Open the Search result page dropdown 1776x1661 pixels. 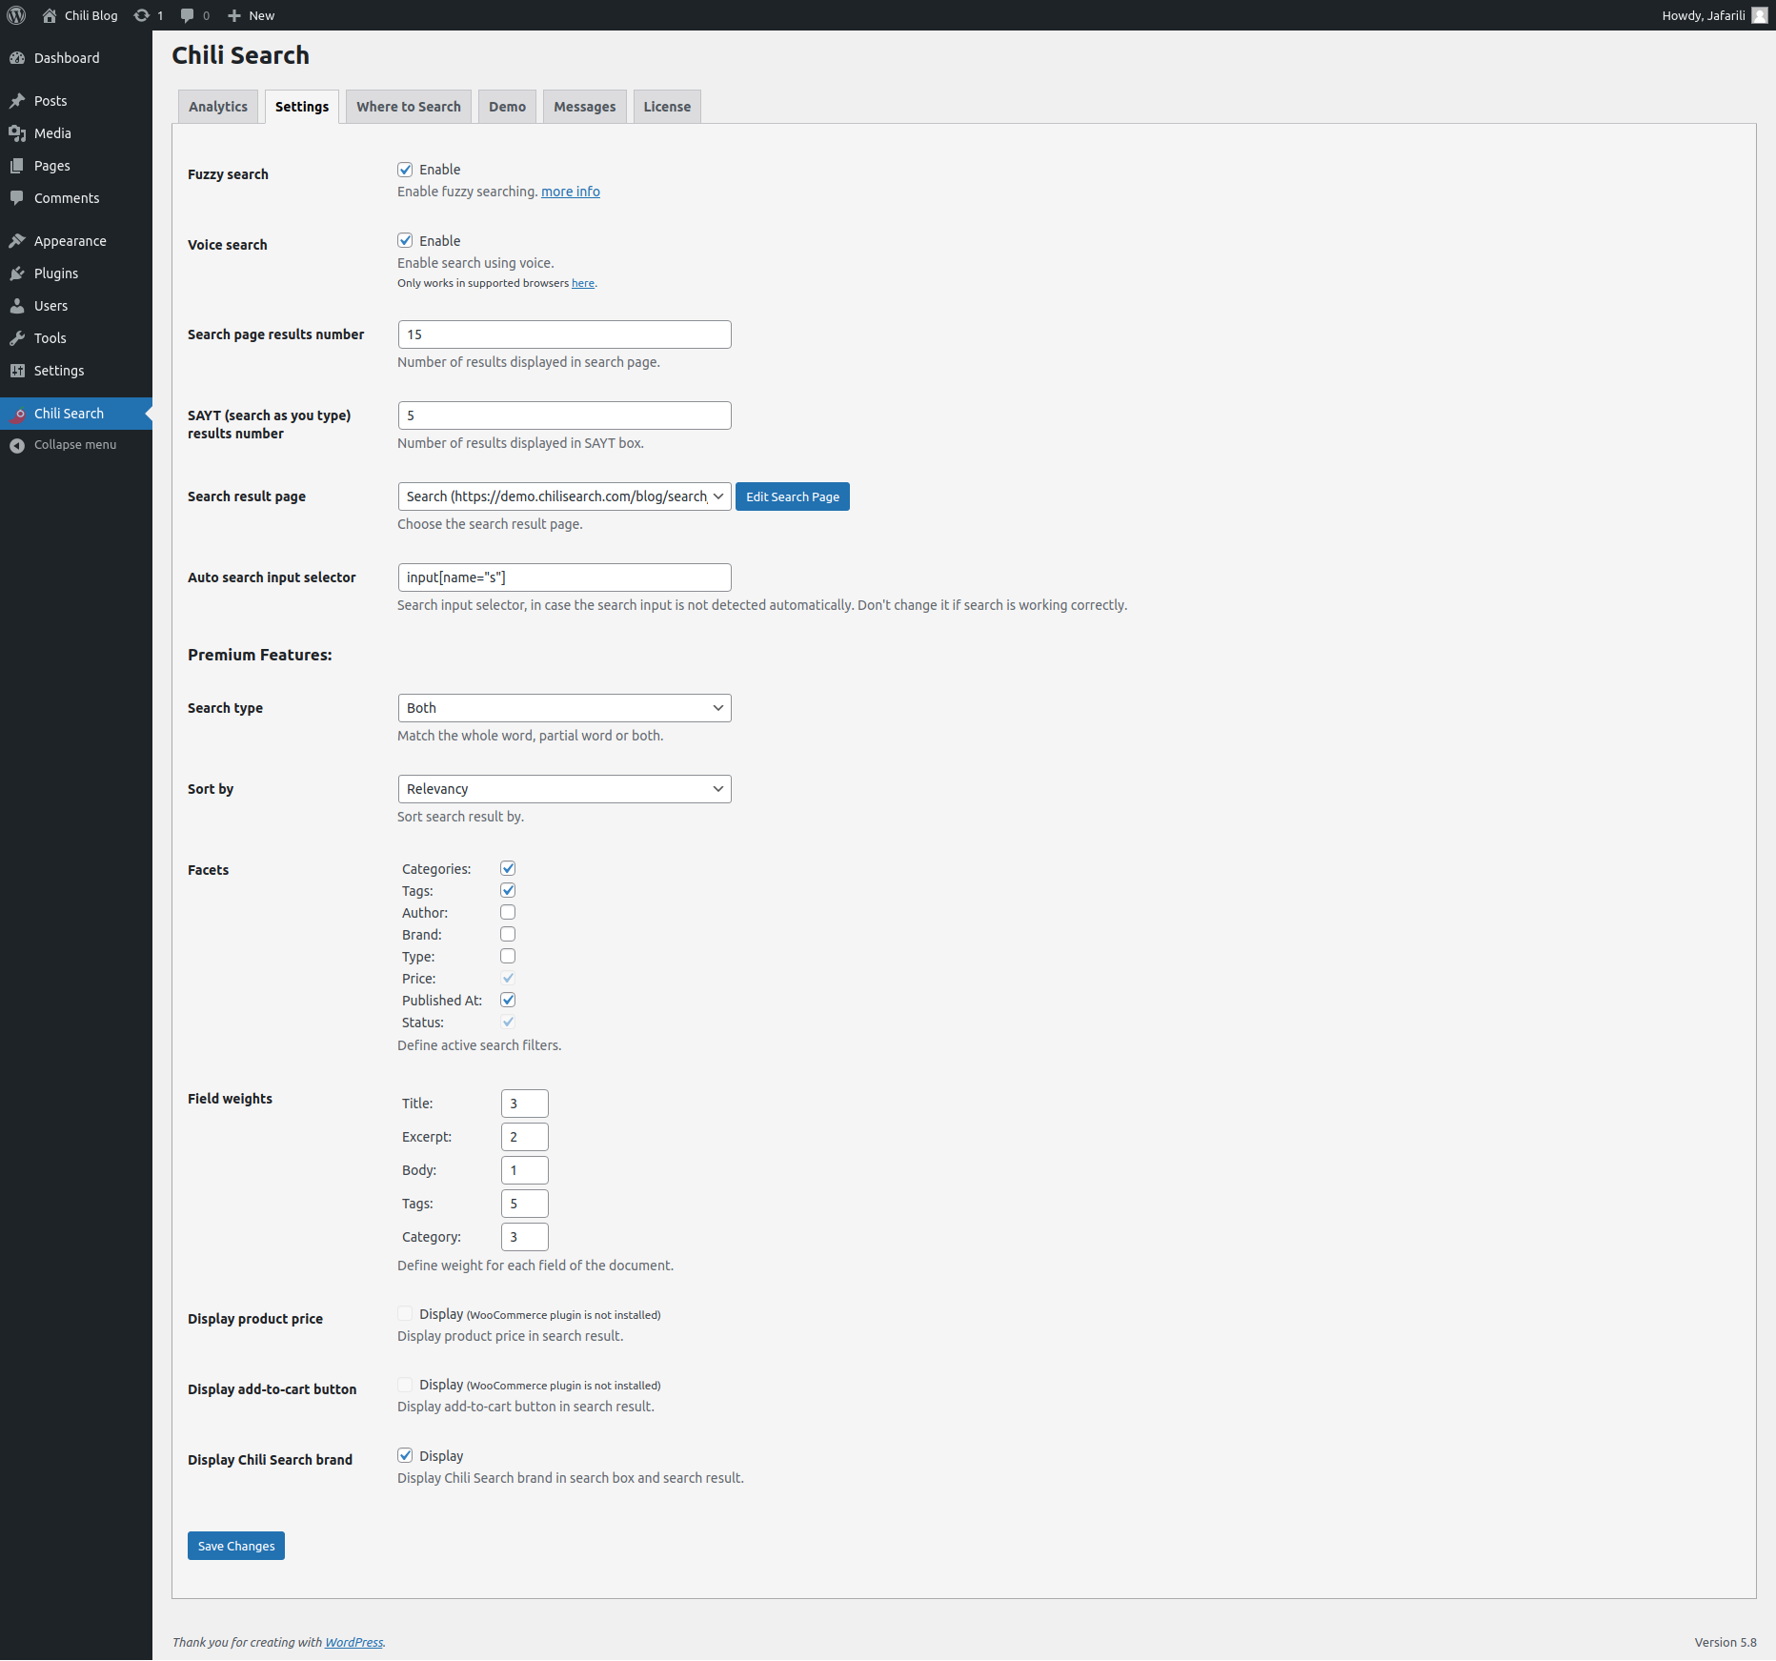(x=565, y=496)
